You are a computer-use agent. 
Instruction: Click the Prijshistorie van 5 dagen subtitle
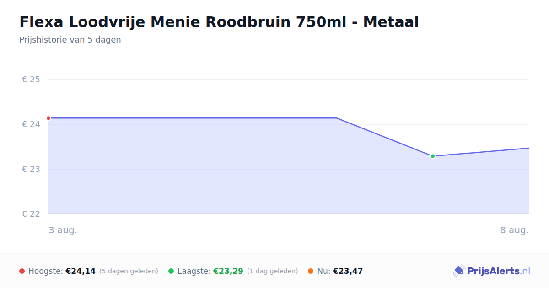(x=70, y=40)
